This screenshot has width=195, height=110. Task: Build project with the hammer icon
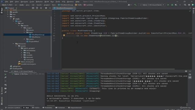click(135, 5)
